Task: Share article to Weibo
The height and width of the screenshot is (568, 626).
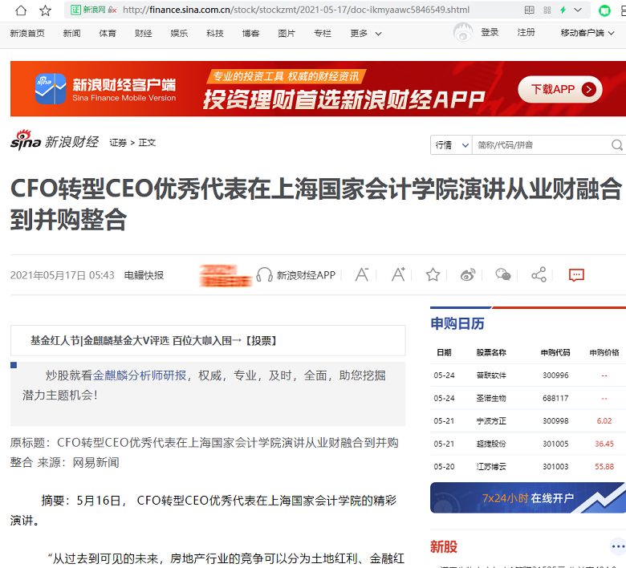Action: click(468, 275)
